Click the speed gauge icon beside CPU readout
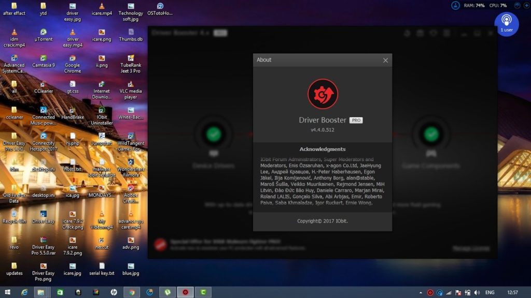Screen dimensions: 531x298 coord(517,5)
